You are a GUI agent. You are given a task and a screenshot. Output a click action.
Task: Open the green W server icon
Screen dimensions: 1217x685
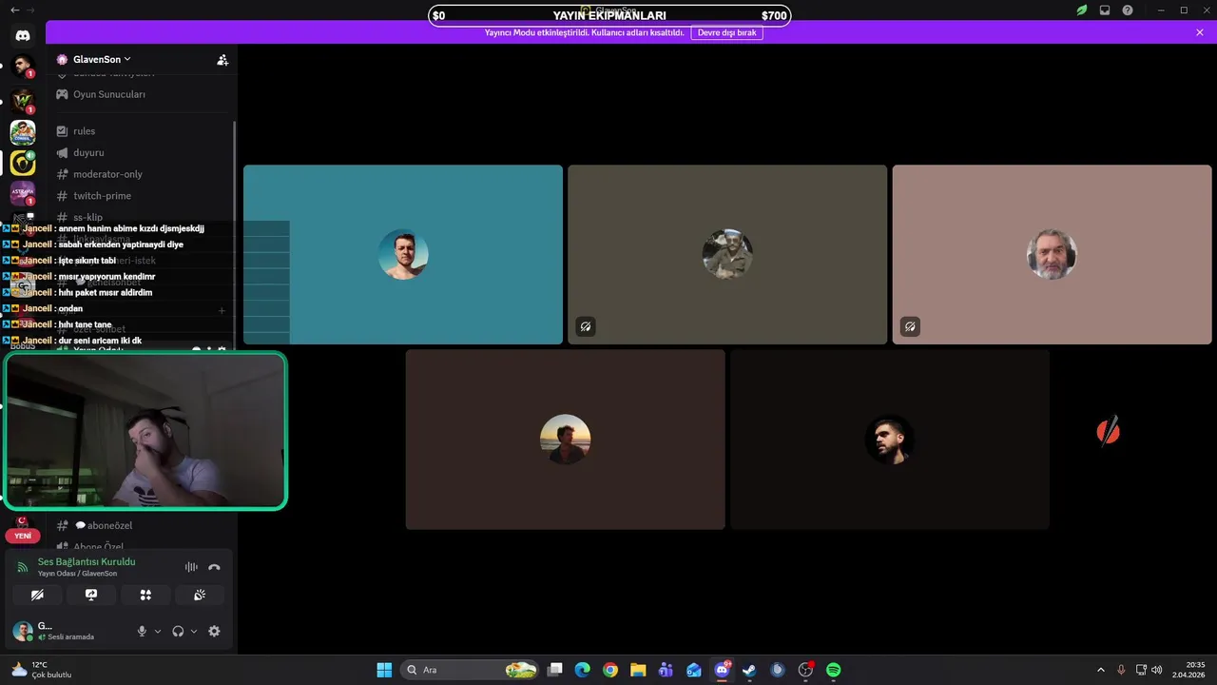click(x=23, y=100)
